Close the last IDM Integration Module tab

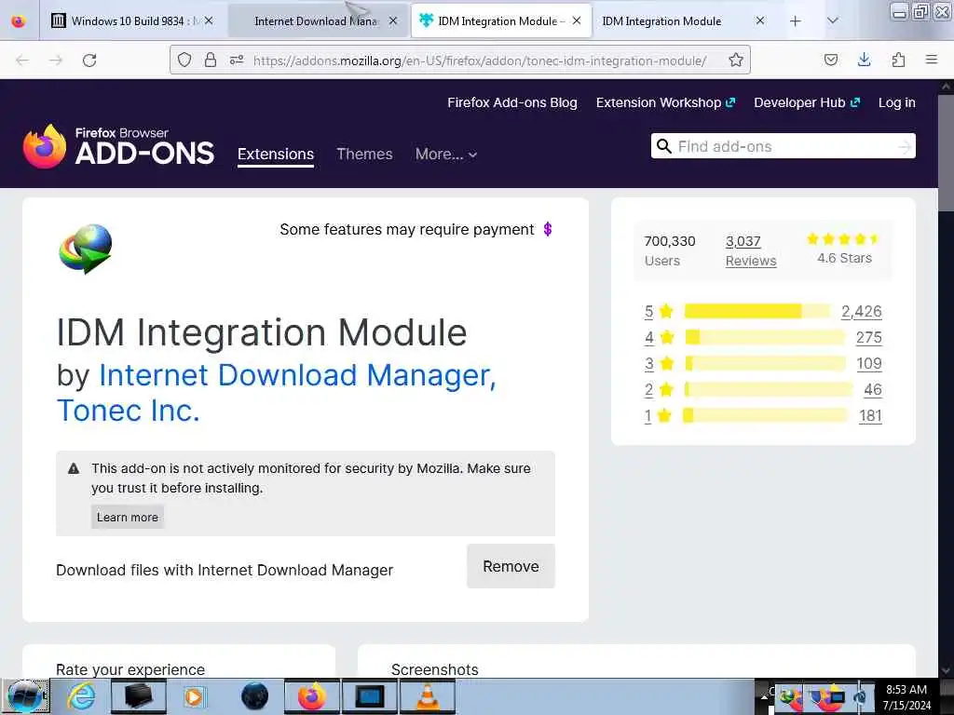click(760, 20)
